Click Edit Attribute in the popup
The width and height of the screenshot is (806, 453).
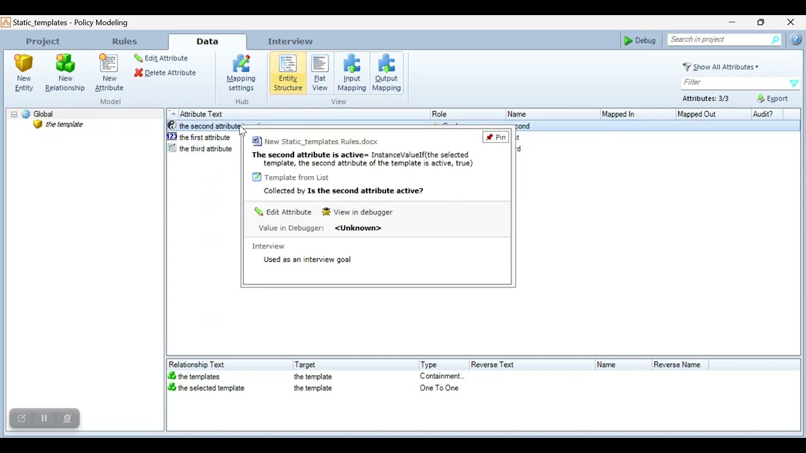[x=283, y=212]
